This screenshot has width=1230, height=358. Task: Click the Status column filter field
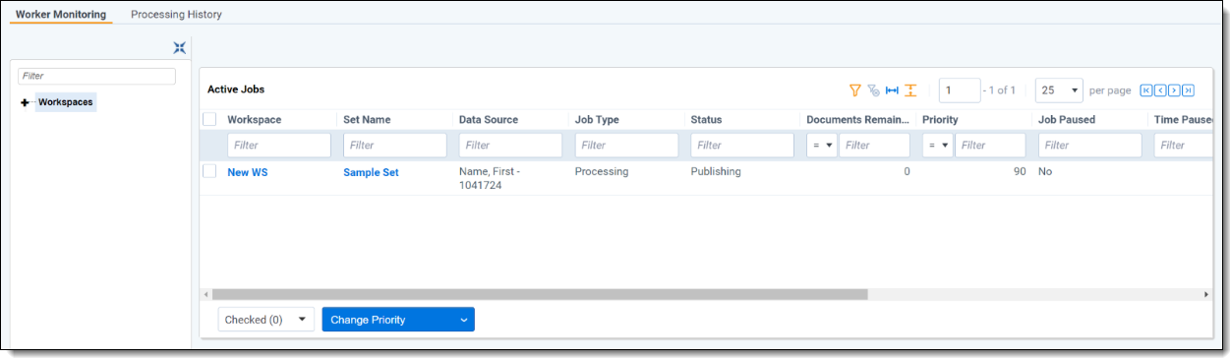742,146
